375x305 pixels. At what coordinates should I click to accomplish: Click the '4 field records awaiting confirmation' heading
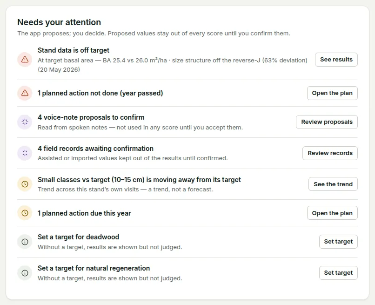point(96,149)
